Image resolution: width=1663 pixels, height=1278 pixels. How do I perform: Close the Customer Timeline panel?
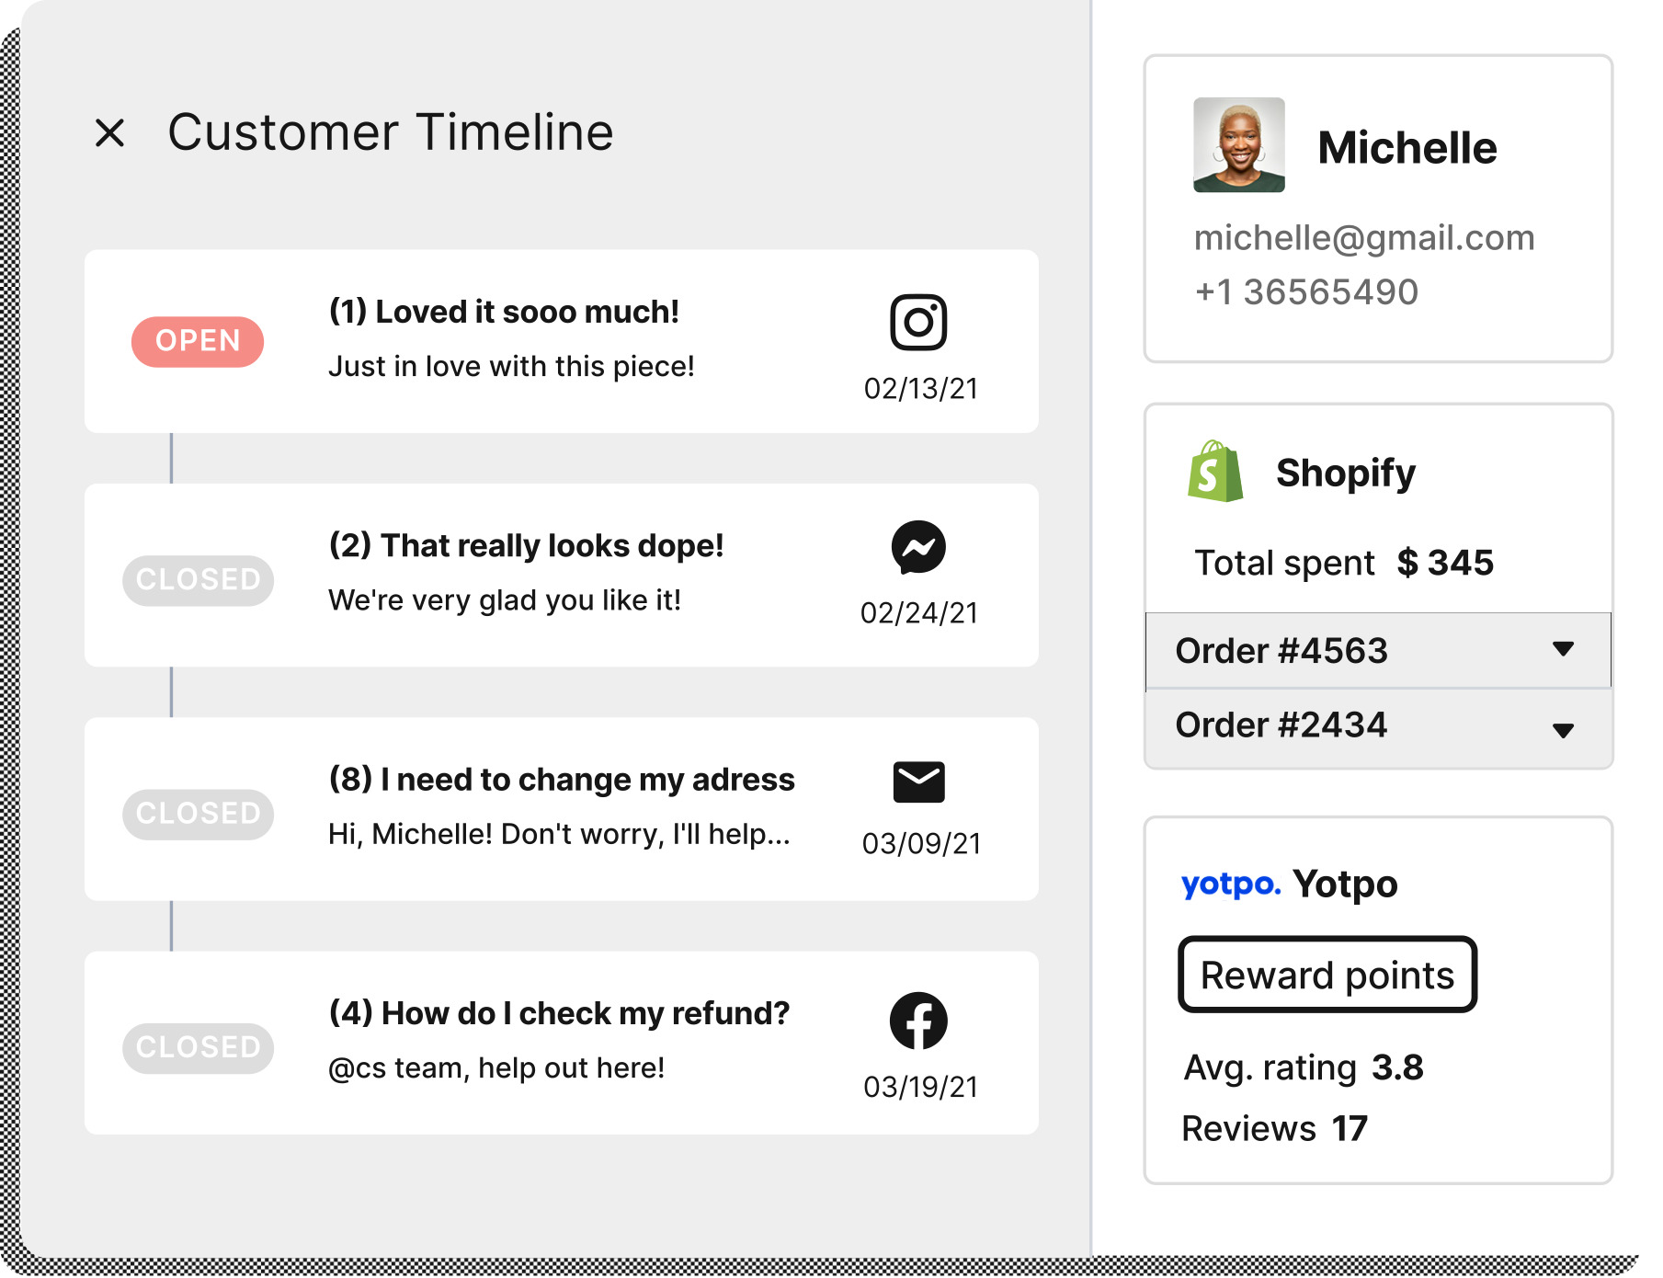point(110,133)
